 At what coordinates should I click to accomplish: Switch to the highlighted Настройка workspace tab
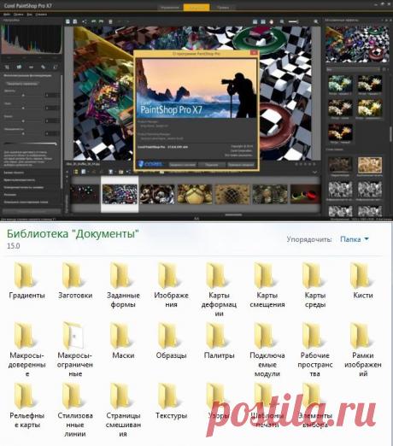(196, 8)
